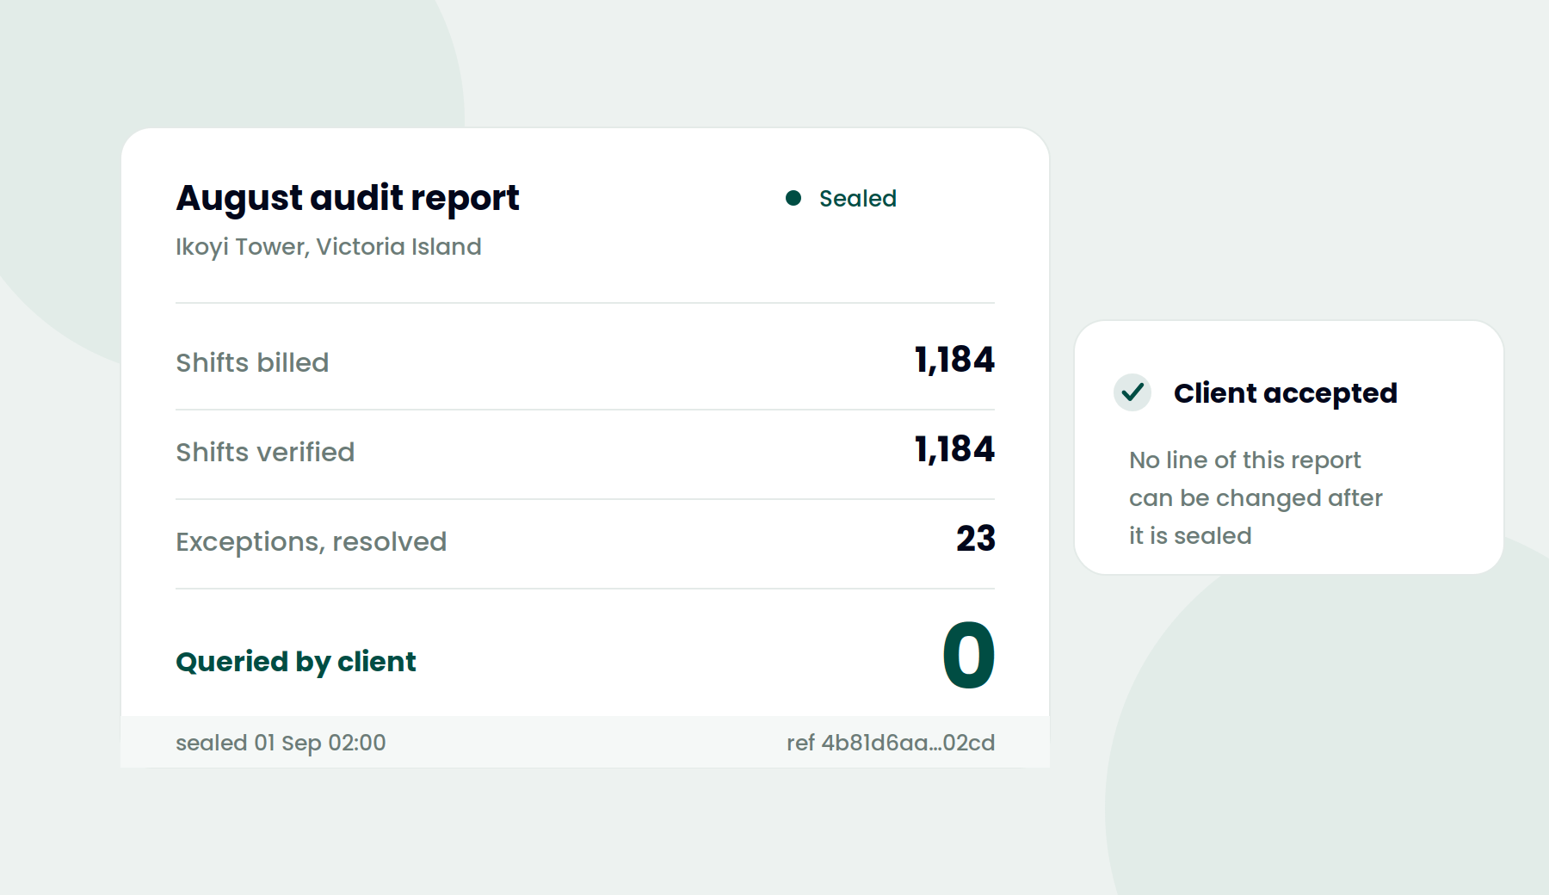Click the Shifts verified value 1,184
This screenshot has height=895, width=1549.
954,449
